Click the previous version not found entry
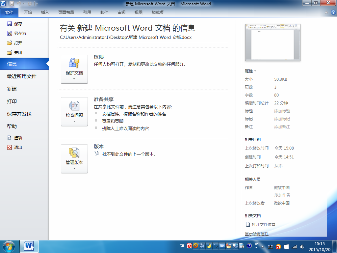Viewport: 337px width, 253px height. pyautogui.click(x=125, y=154)
